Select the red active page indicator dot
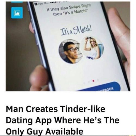The height and width of the screenshot is (136, 136). pos(94,80)
